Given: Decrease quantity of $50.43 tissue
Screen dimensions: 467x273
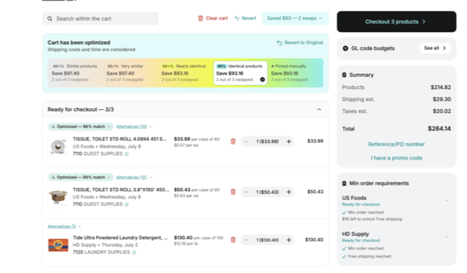Looking at the screenshot, I should click(246, 192).
